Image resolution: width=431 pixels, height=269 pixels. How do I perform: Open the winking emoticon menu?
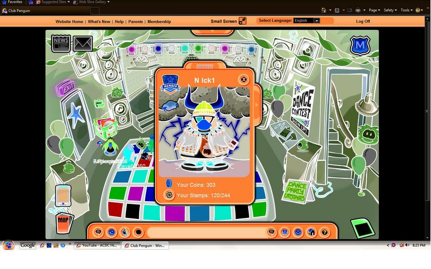[x=111, y=232]
